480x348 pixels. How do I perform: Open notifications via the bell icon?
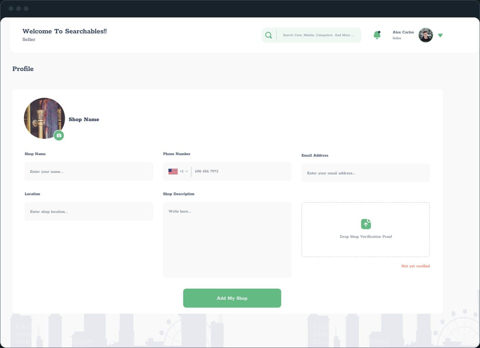coord(377,35)
